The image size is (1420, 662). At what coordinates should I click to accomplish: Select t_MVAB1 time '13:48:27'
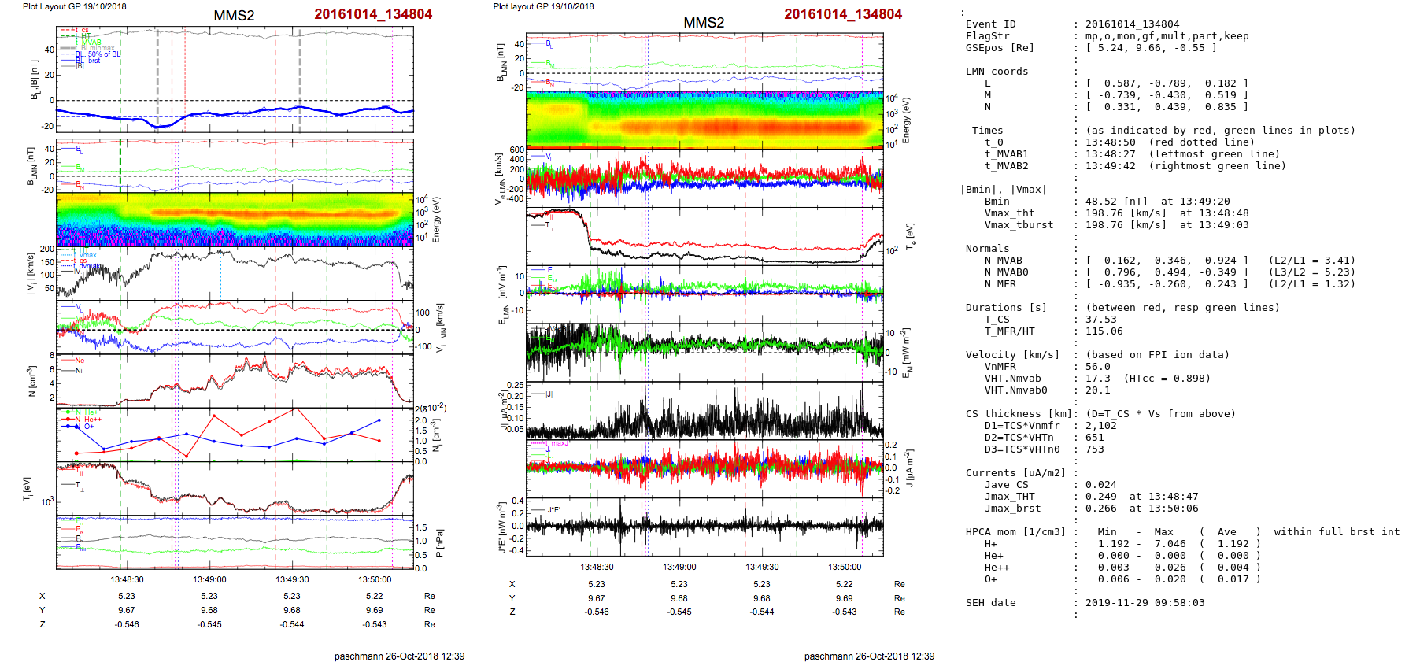point(1110,154)
